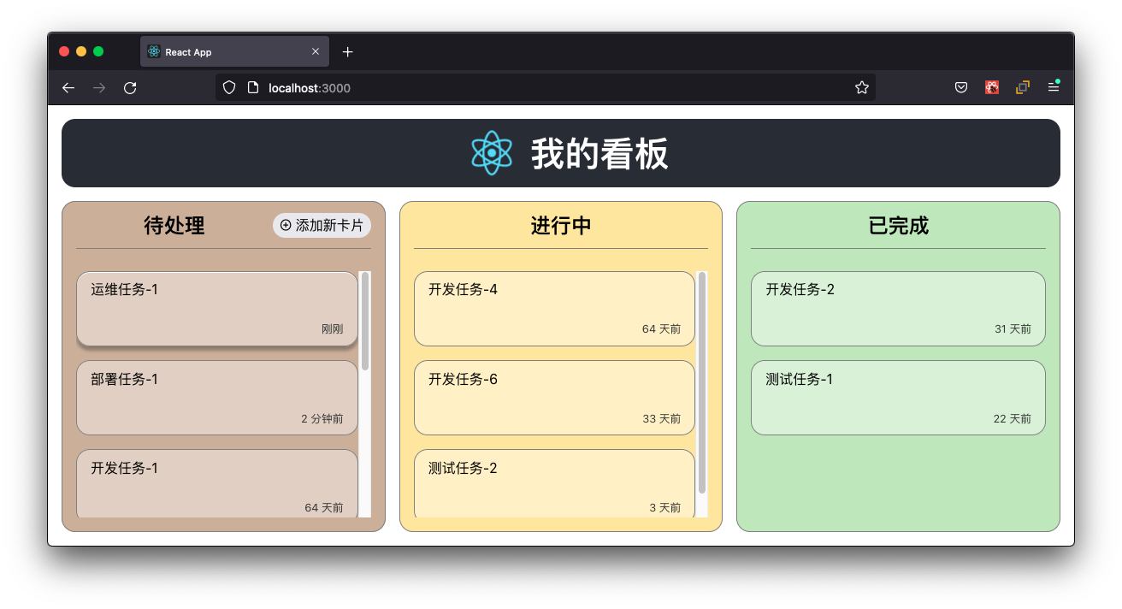Click the 待处理 column scrollbar thumb
This screenshot has width=1122, height=609.
pos(365,321)
